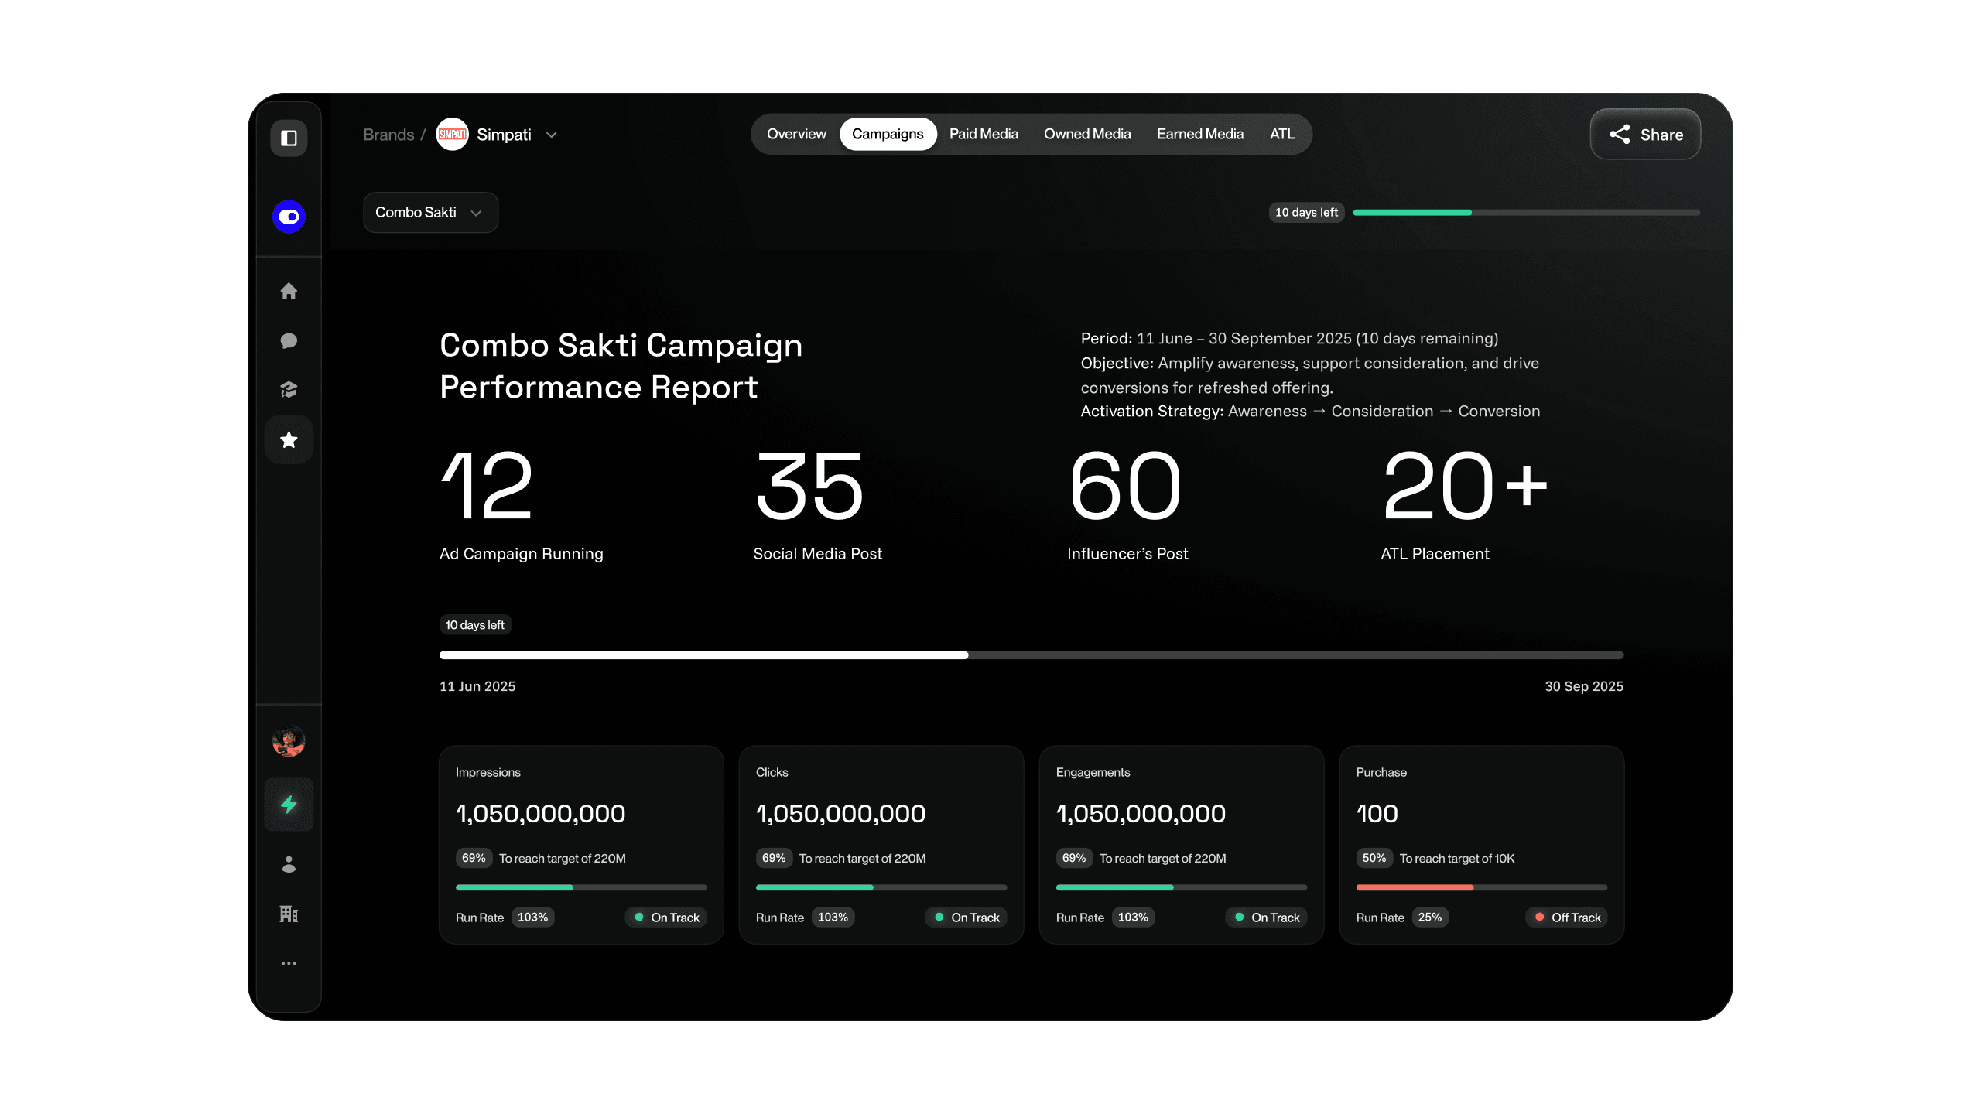Viewport: 1981px width, 1114px height.
Task: Click the green lightning bolt icon
Action: [289, 805]
